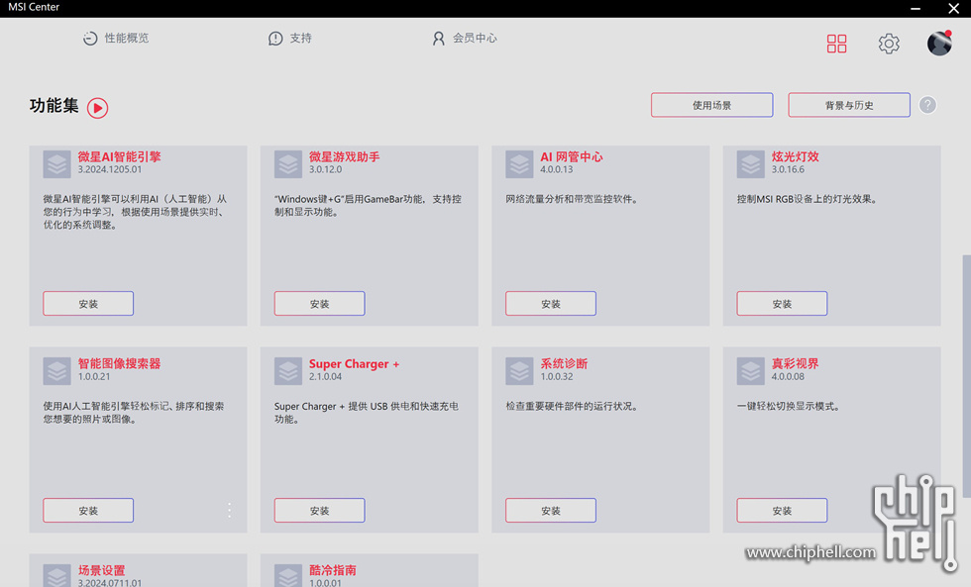Screen dimensions: 971x587
Task: Select the 微星游戏助手 title
Action: 345,156
